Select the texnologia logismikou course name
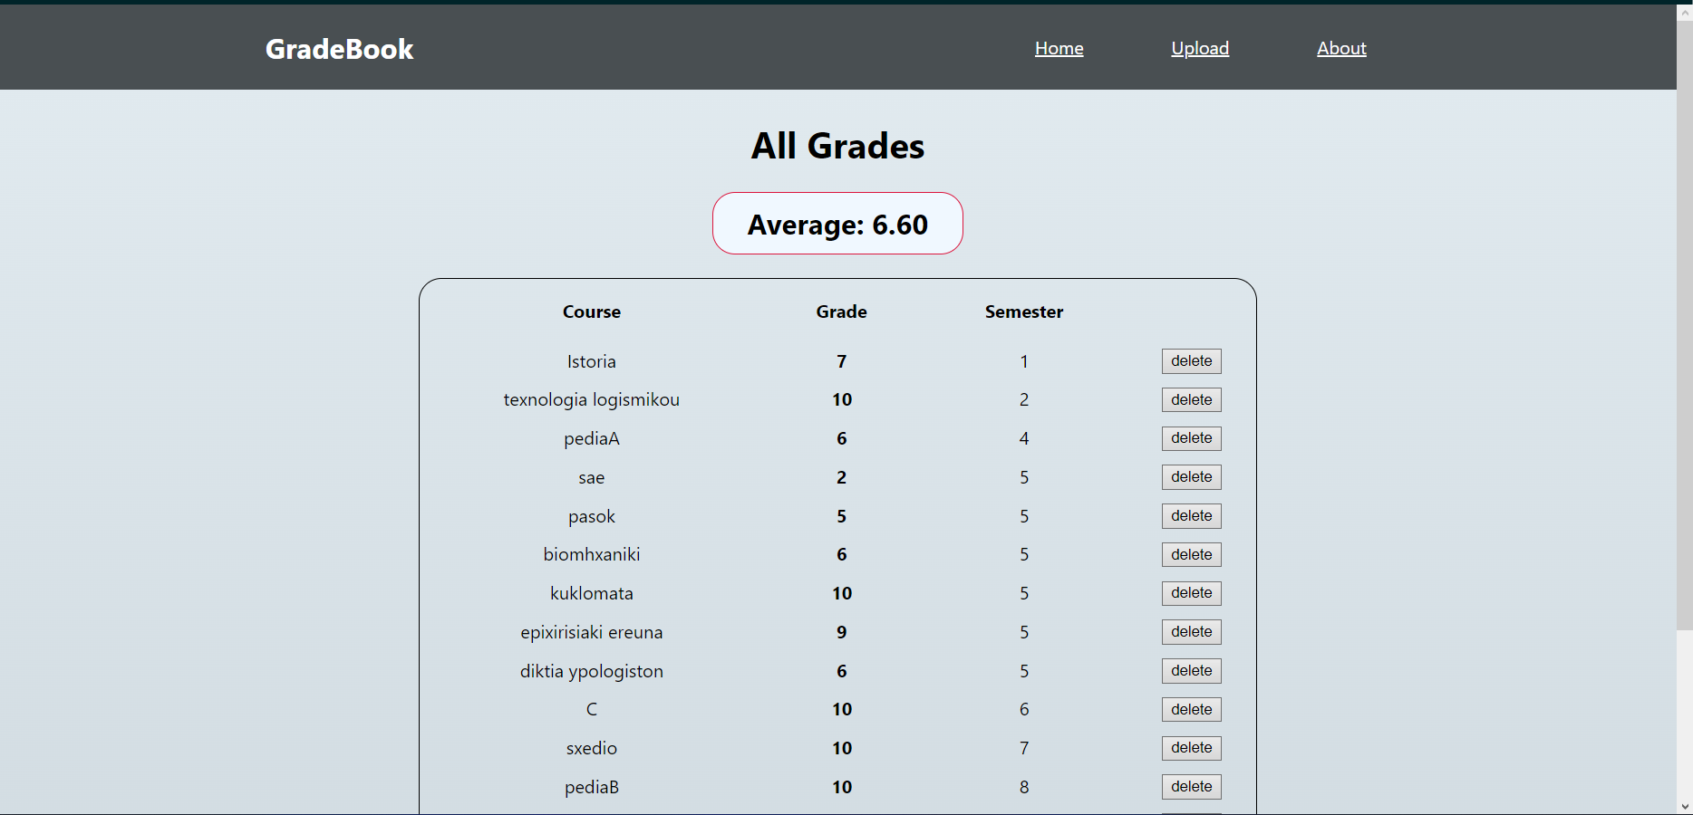 coord(592,400)
